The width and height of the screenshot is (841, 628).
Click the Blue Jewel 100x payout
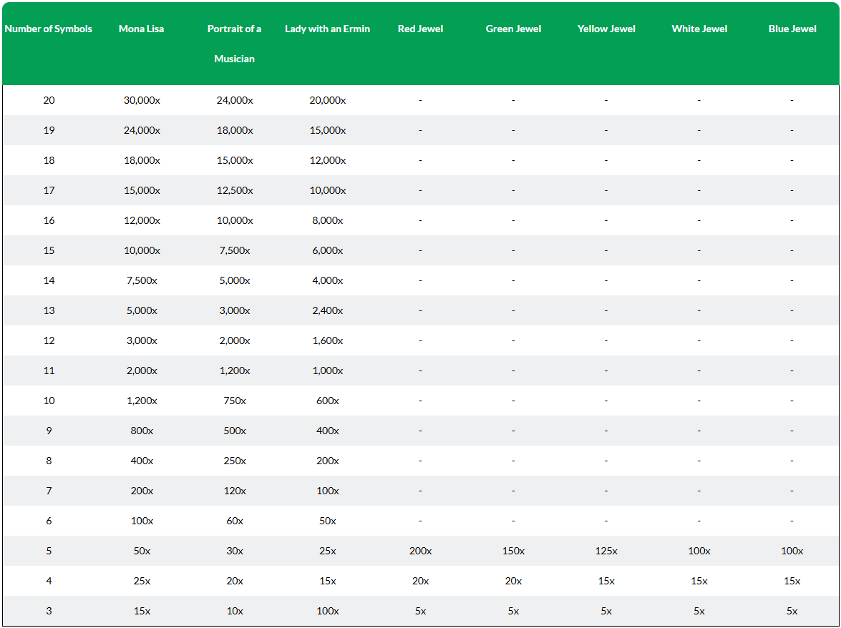tap(792, 550)
